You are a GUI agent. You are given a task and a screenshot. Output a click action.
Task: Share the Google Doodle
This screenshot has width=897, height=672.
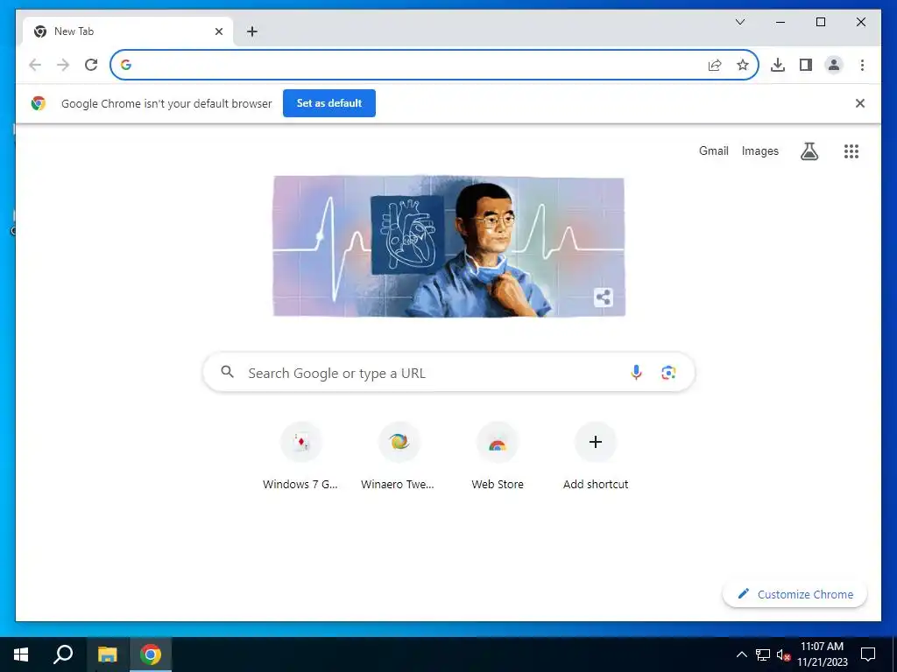click(603, 297)
